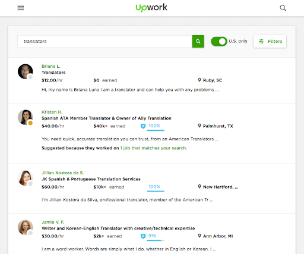Click the 'Ruby, SC' location text
The height and width of the screenshot is (254, 304).
(213, 80)
